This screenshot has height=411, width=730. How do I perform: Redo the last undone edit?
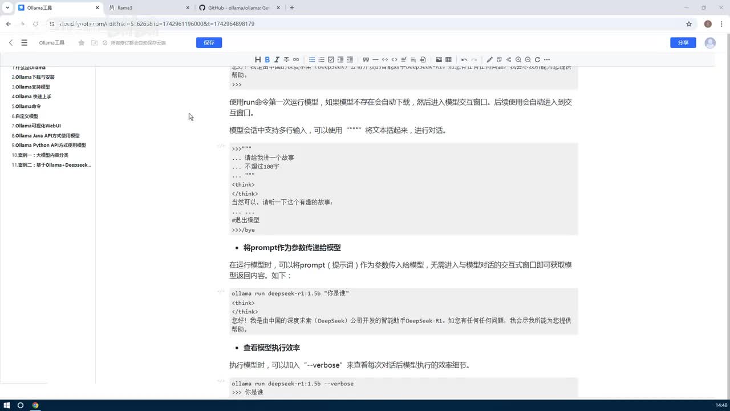(474, 59)
